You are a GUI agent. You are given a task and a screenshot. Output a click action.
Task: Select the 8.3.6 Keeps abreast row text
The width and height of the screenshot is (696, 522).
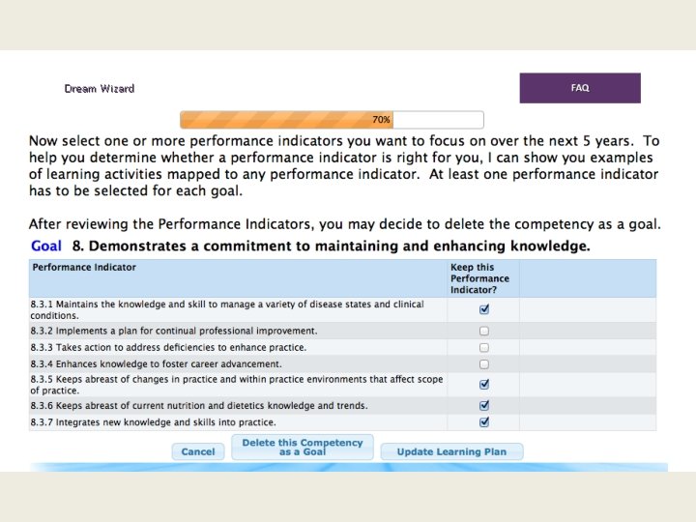point(199,406)
